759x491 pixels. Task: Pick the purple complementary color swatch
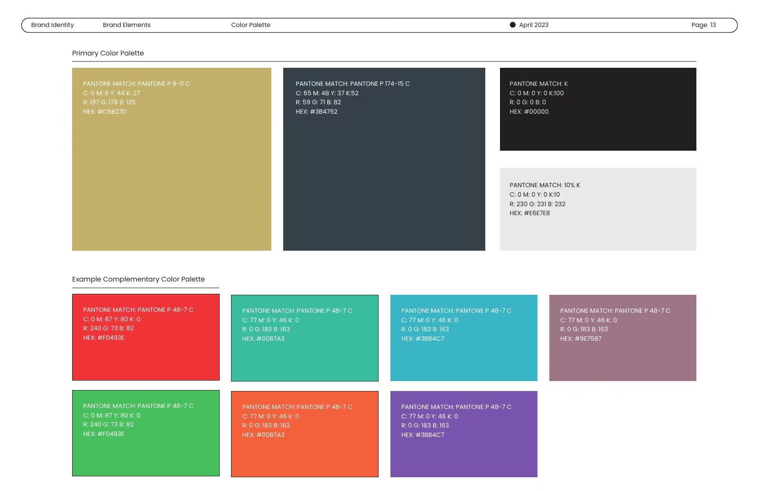(x=464, y=434)
